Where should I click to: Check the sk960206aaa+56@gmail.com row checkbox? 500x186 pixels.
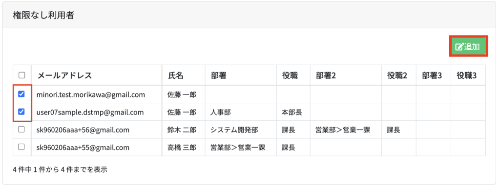(x=21, y=130)
